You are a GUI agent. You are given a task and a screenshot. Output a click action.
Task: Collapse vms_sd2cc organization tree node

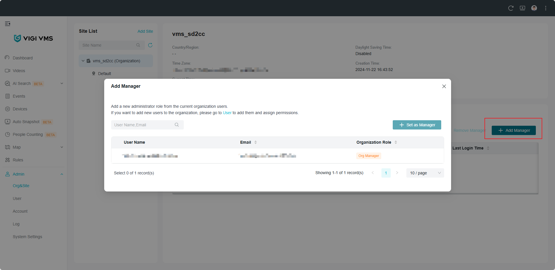click(83, 61)
